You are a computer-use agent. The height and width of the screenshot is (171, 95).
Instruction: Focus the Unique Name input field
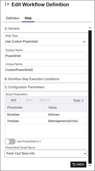45,70
